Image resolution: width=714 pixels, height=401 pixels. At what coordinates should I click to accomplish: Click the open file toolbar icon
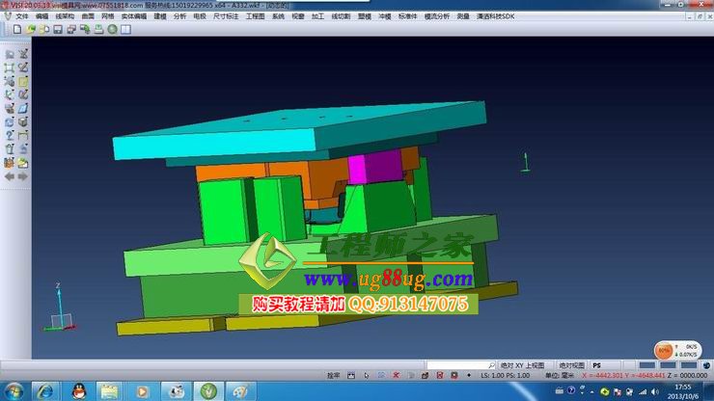pos(31,29)
